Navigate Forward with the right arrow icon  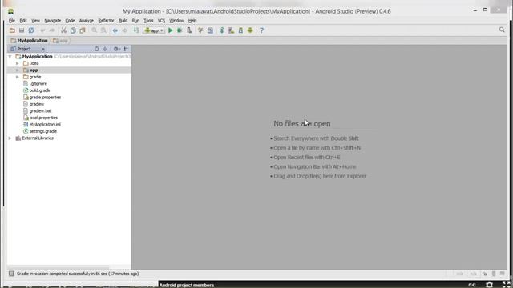point(125,30)
